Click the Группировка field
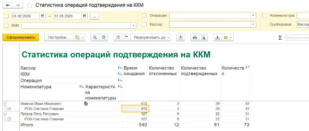The image size is (309, 131). tap(303, 25)
